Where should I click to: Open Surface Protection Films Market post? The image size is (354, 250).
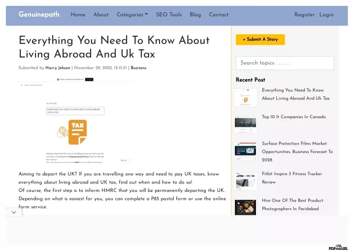pyautogui.click(x=297, y=152)
